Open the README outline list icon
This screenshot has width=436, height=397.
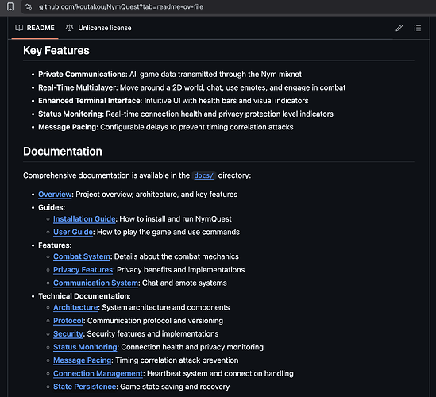(418, 28)
